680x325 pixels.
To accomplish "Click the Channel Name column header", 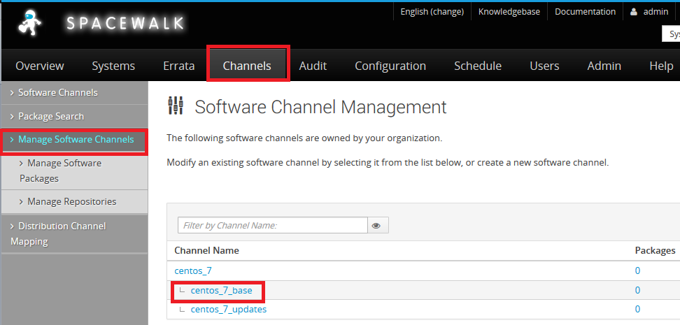I will click(206, 250).
